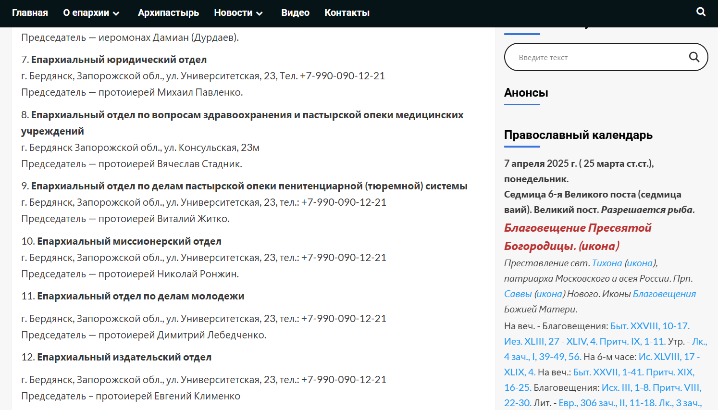Click the «Быт. XXVII, 1-41» reading link
Viewport: 718px width, 410px height.
[608, 372]
